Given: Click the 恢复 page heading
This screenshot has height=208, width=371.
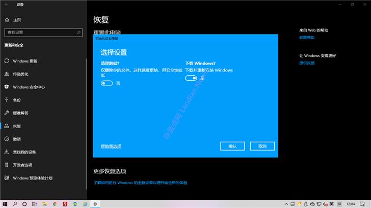Looking at the screenshot, I should pos(101,20).
